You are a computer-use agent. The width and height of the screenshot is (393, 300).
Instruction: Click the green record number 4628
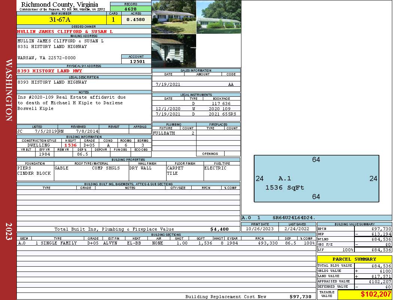pos(131,9)
